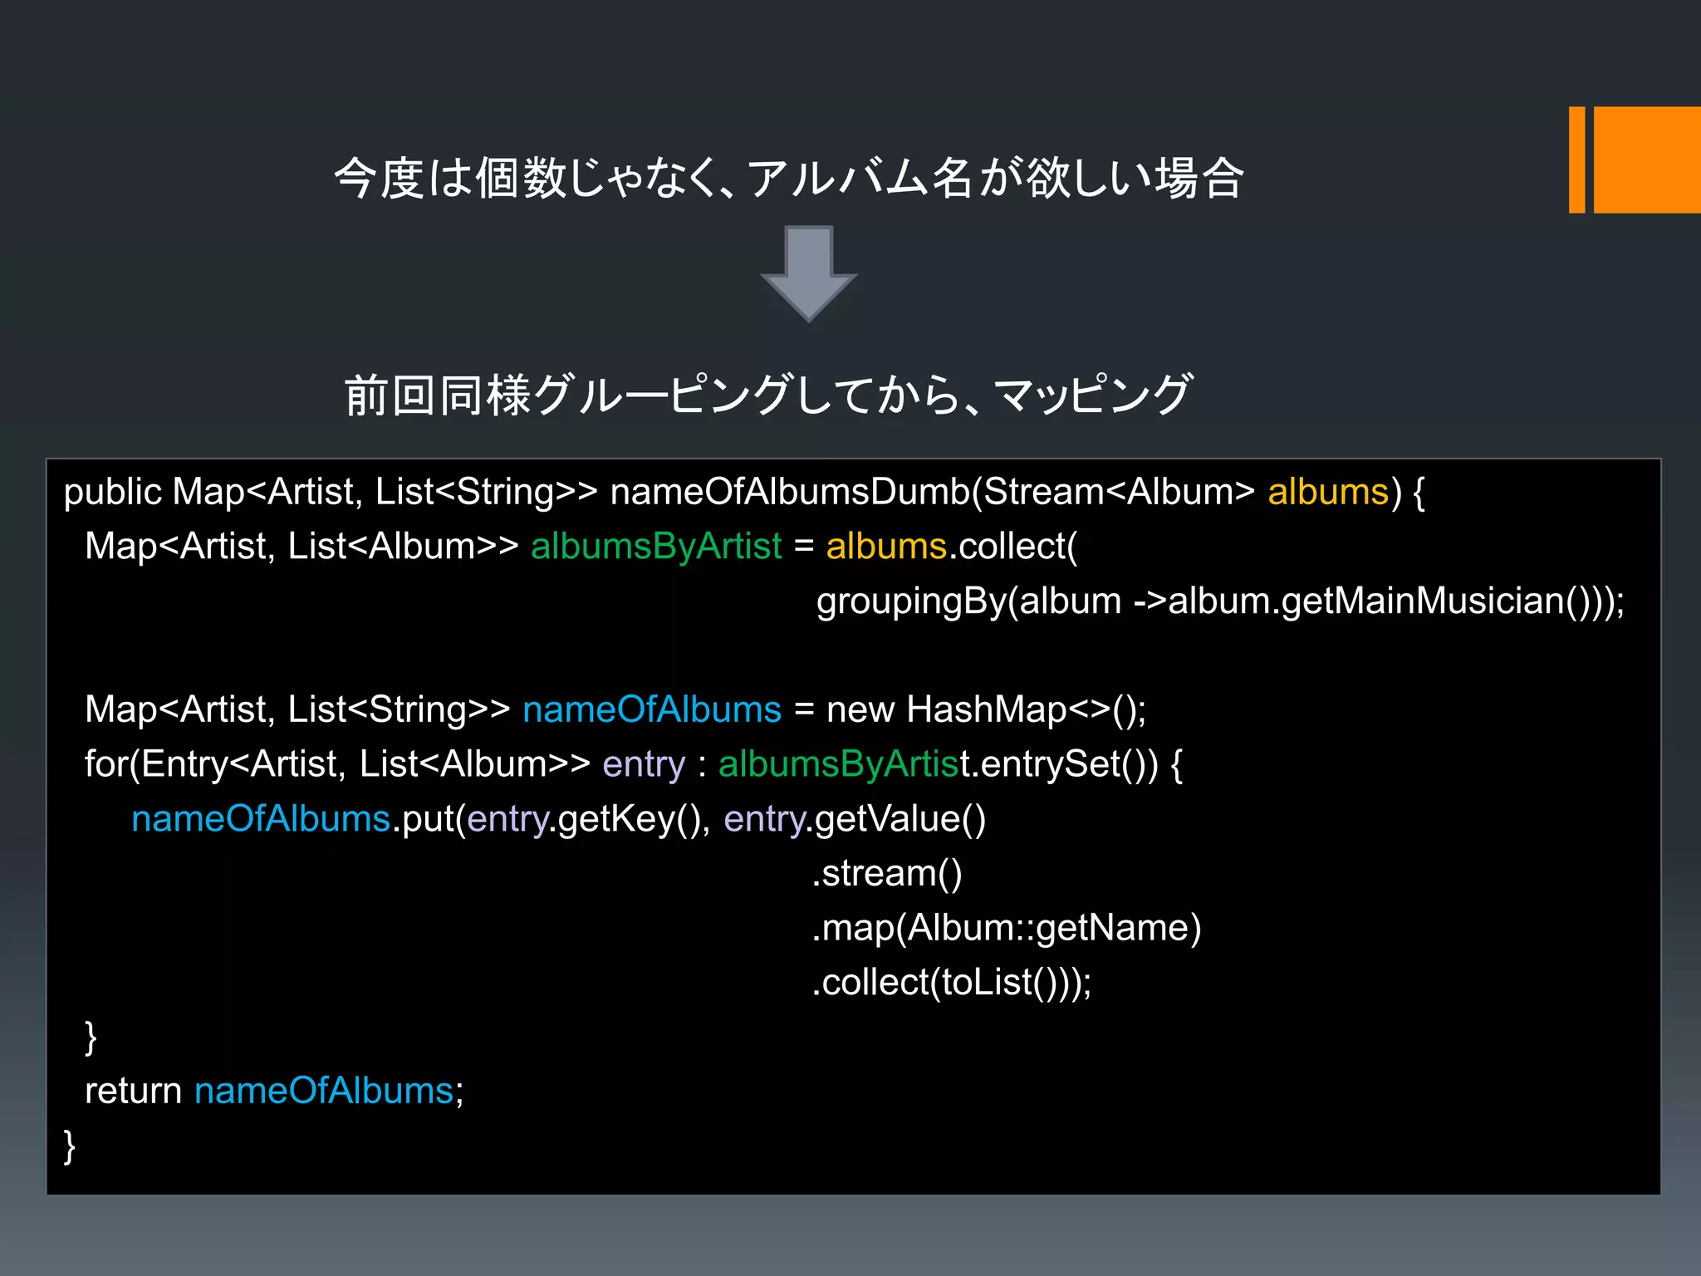The height and width of the screenshot is (1276, 1701).
Task: Click .map(Album::getName) line
Action: (x=1006, y=928)
